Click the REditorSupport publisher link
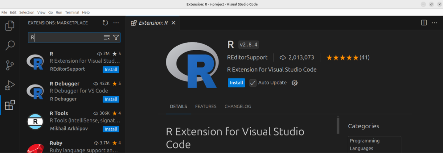The width and height of the screenshot is (443, 153). tap(247, 58)
